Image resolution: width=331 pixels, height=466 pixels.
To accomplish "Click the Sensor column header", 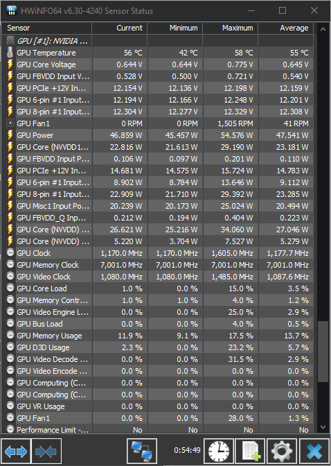I will point(46,28).
